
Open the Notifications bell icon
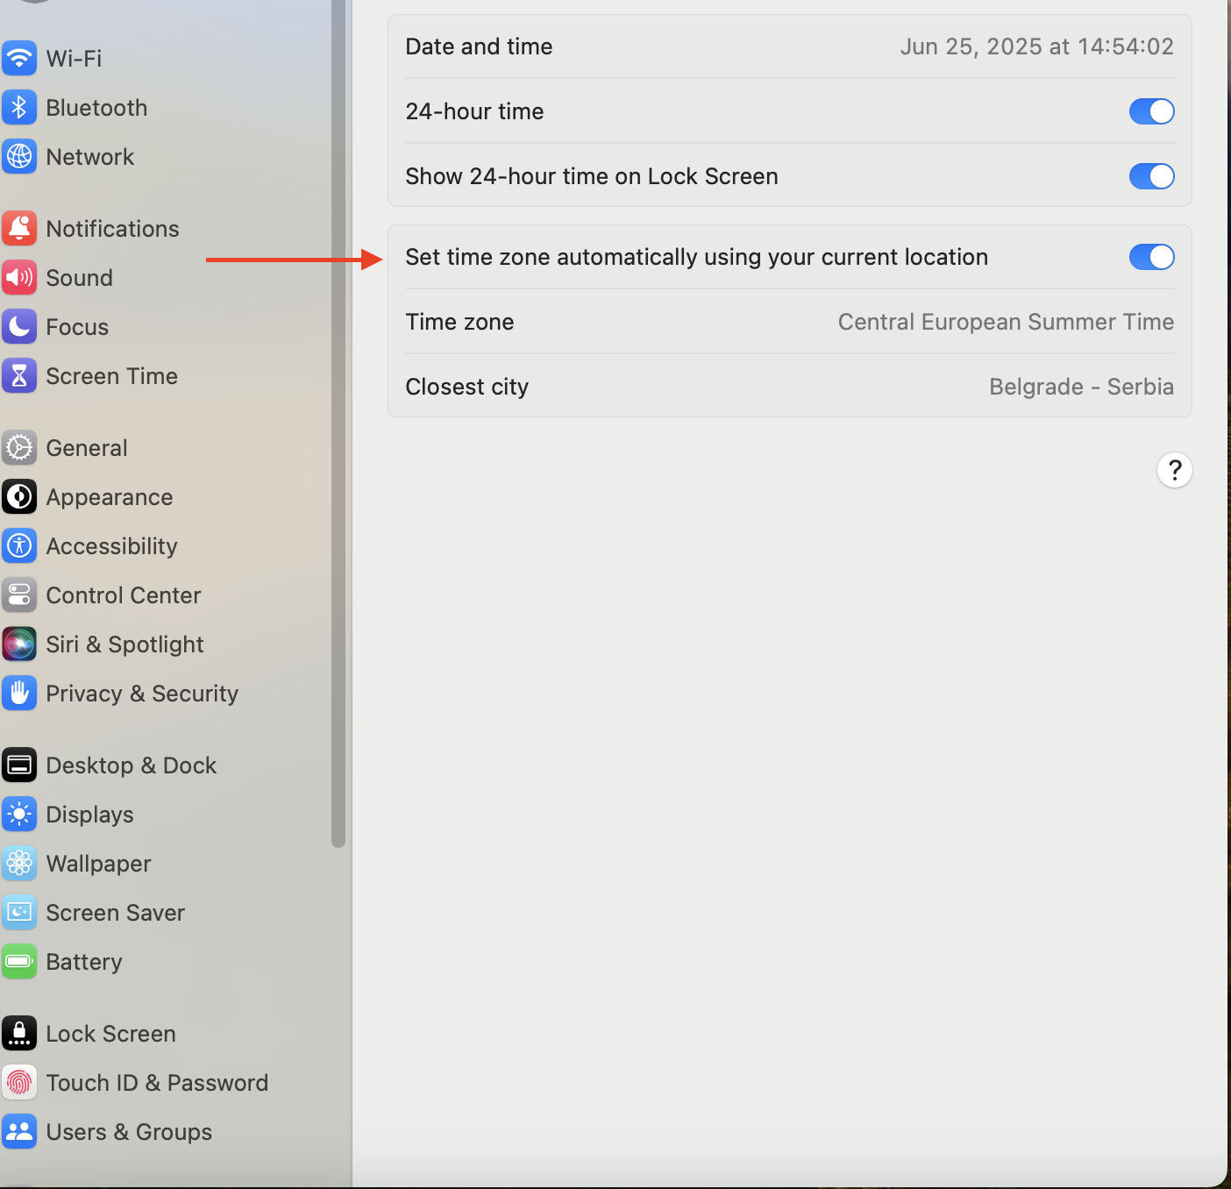19,229
